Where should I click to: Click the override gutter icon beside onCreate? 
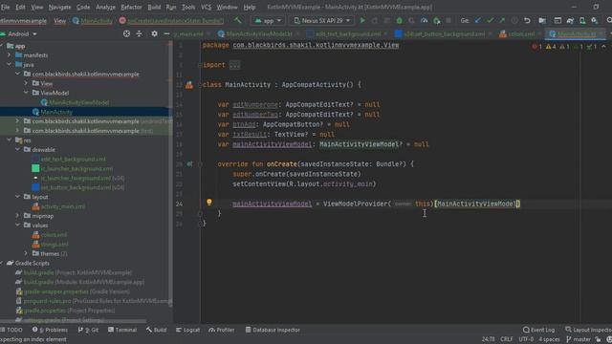(x=189, y=164)
